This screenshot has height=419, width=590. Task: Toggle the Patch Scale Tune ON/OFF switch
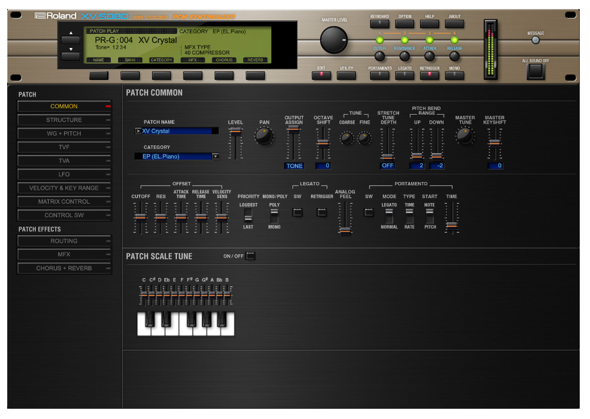[250, 256]
